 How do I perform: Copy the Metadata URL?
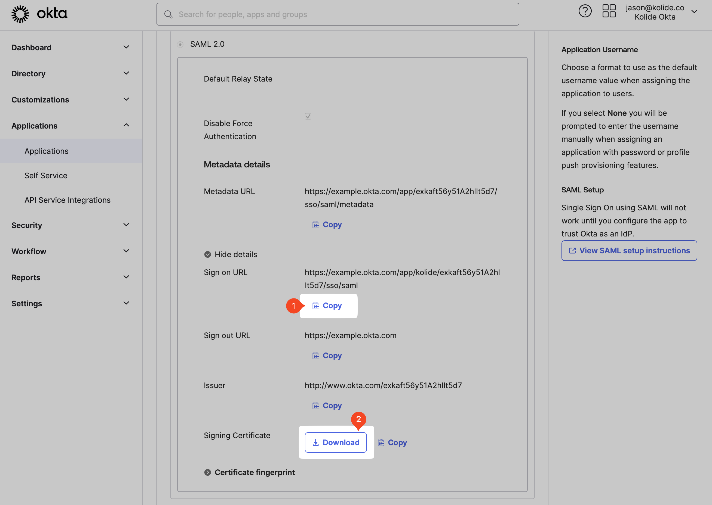pos(327,225)
